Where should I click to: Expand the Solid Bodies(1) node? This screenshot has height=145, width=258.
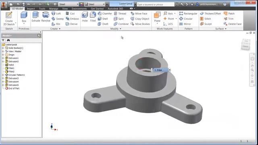3,48
